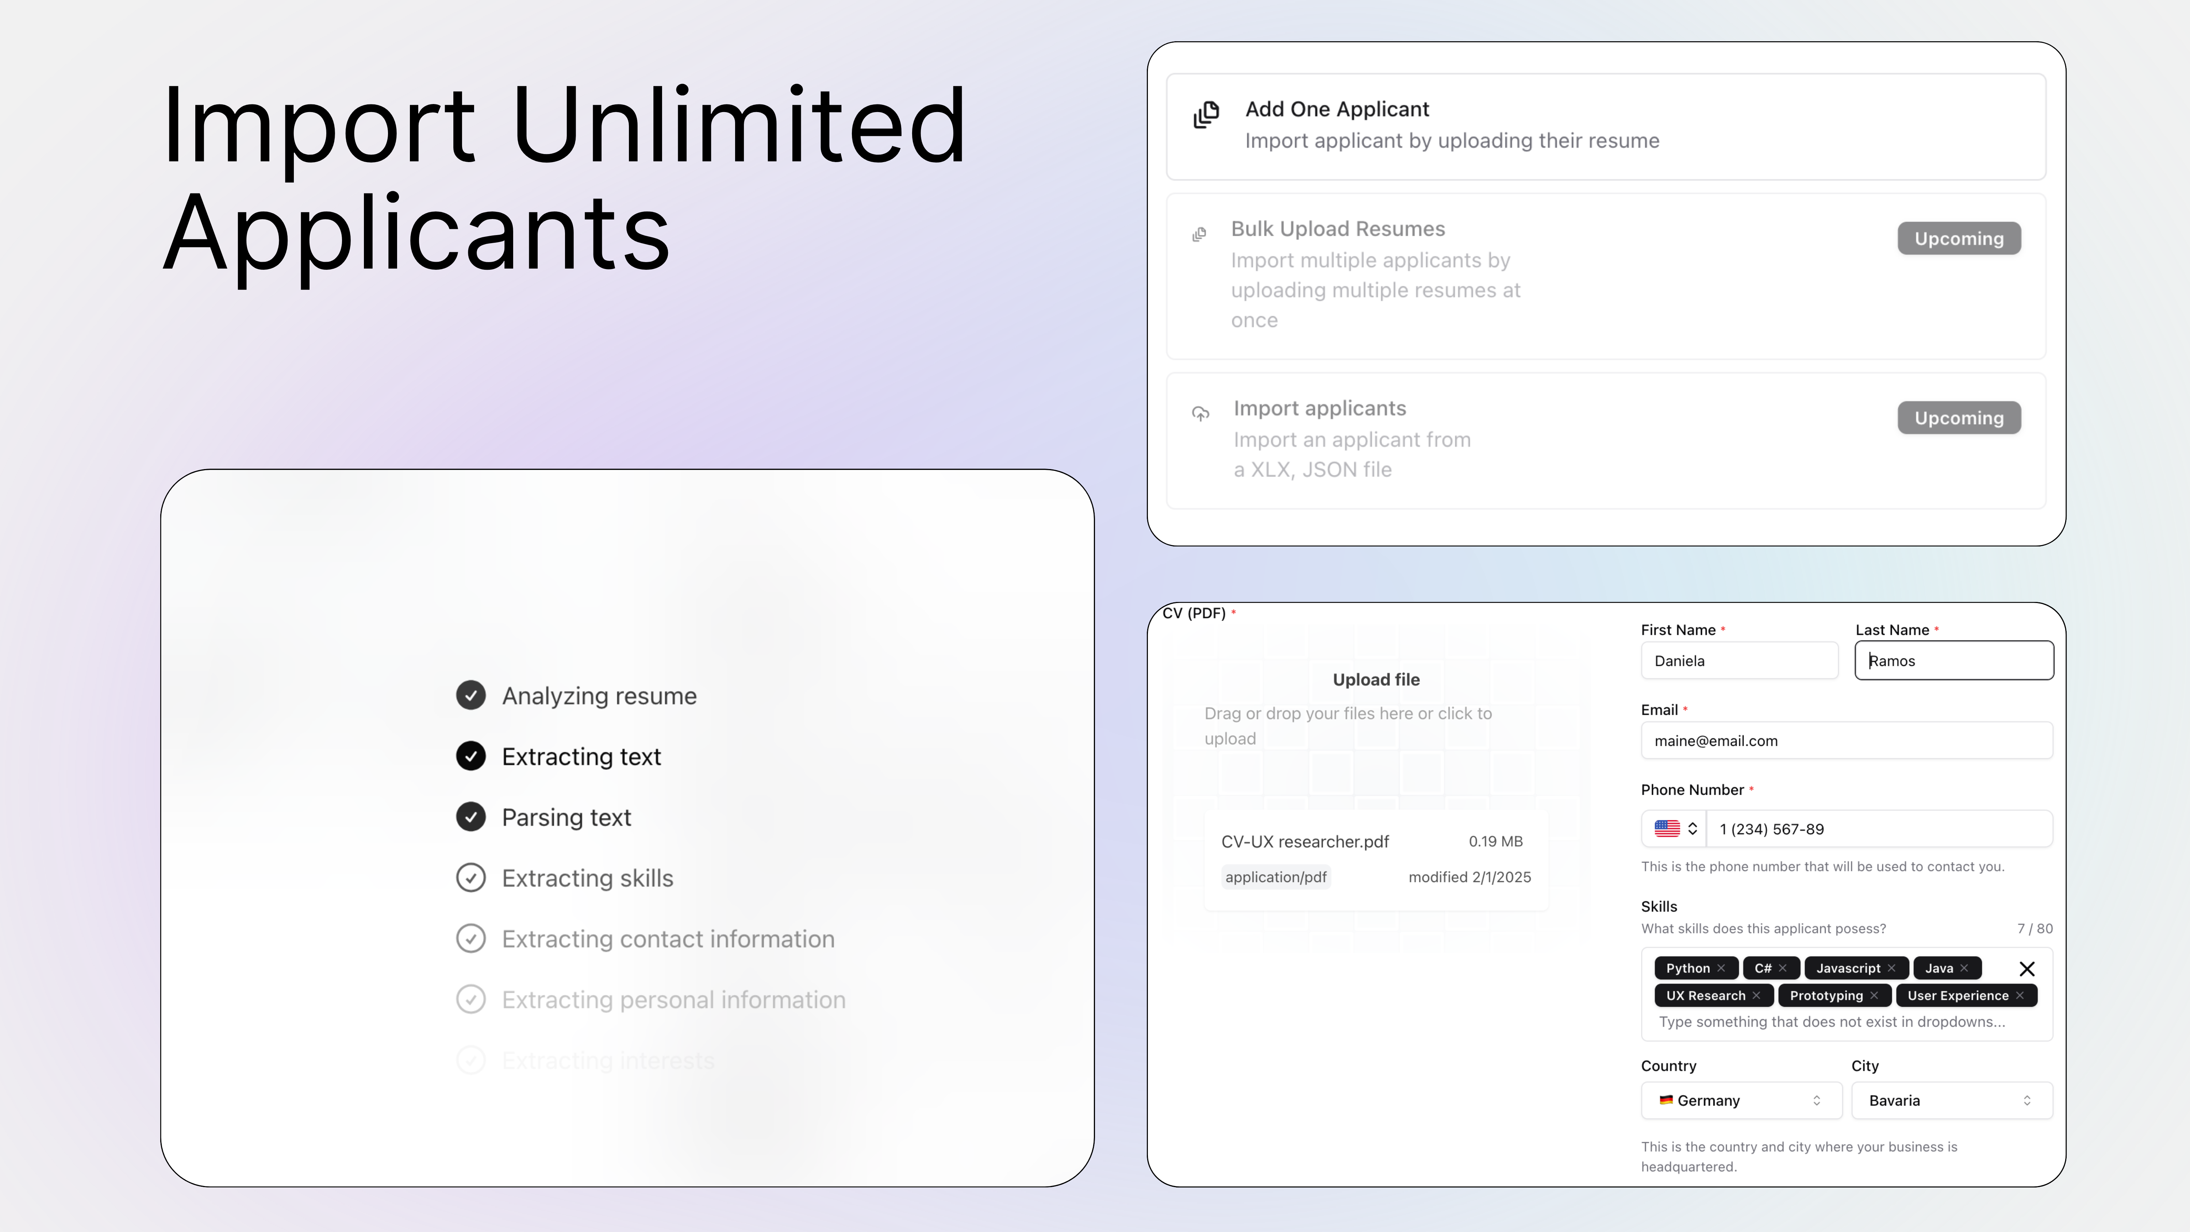The height and width of the screenshot is (1232, 2190).
Task: Click the First Name field with Daniela
Action: [x=1740, y=661]
